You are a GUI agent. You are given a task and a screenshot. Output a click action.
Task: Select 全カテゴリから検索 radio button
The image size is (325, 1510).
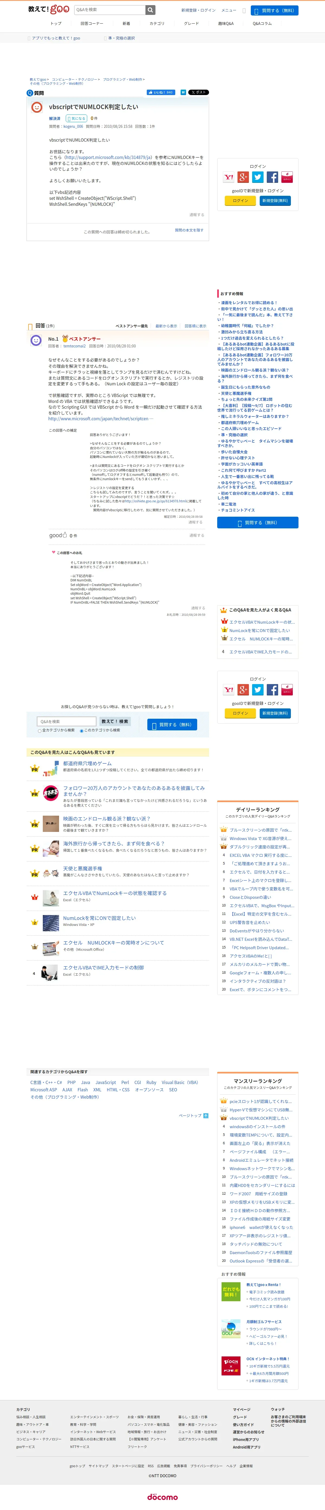click(x=39, y=731)
